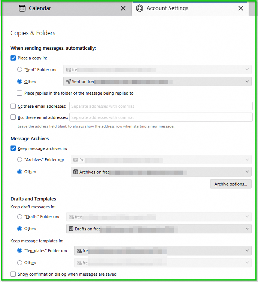Open Archive options dialog

click(x=230, y=184)
